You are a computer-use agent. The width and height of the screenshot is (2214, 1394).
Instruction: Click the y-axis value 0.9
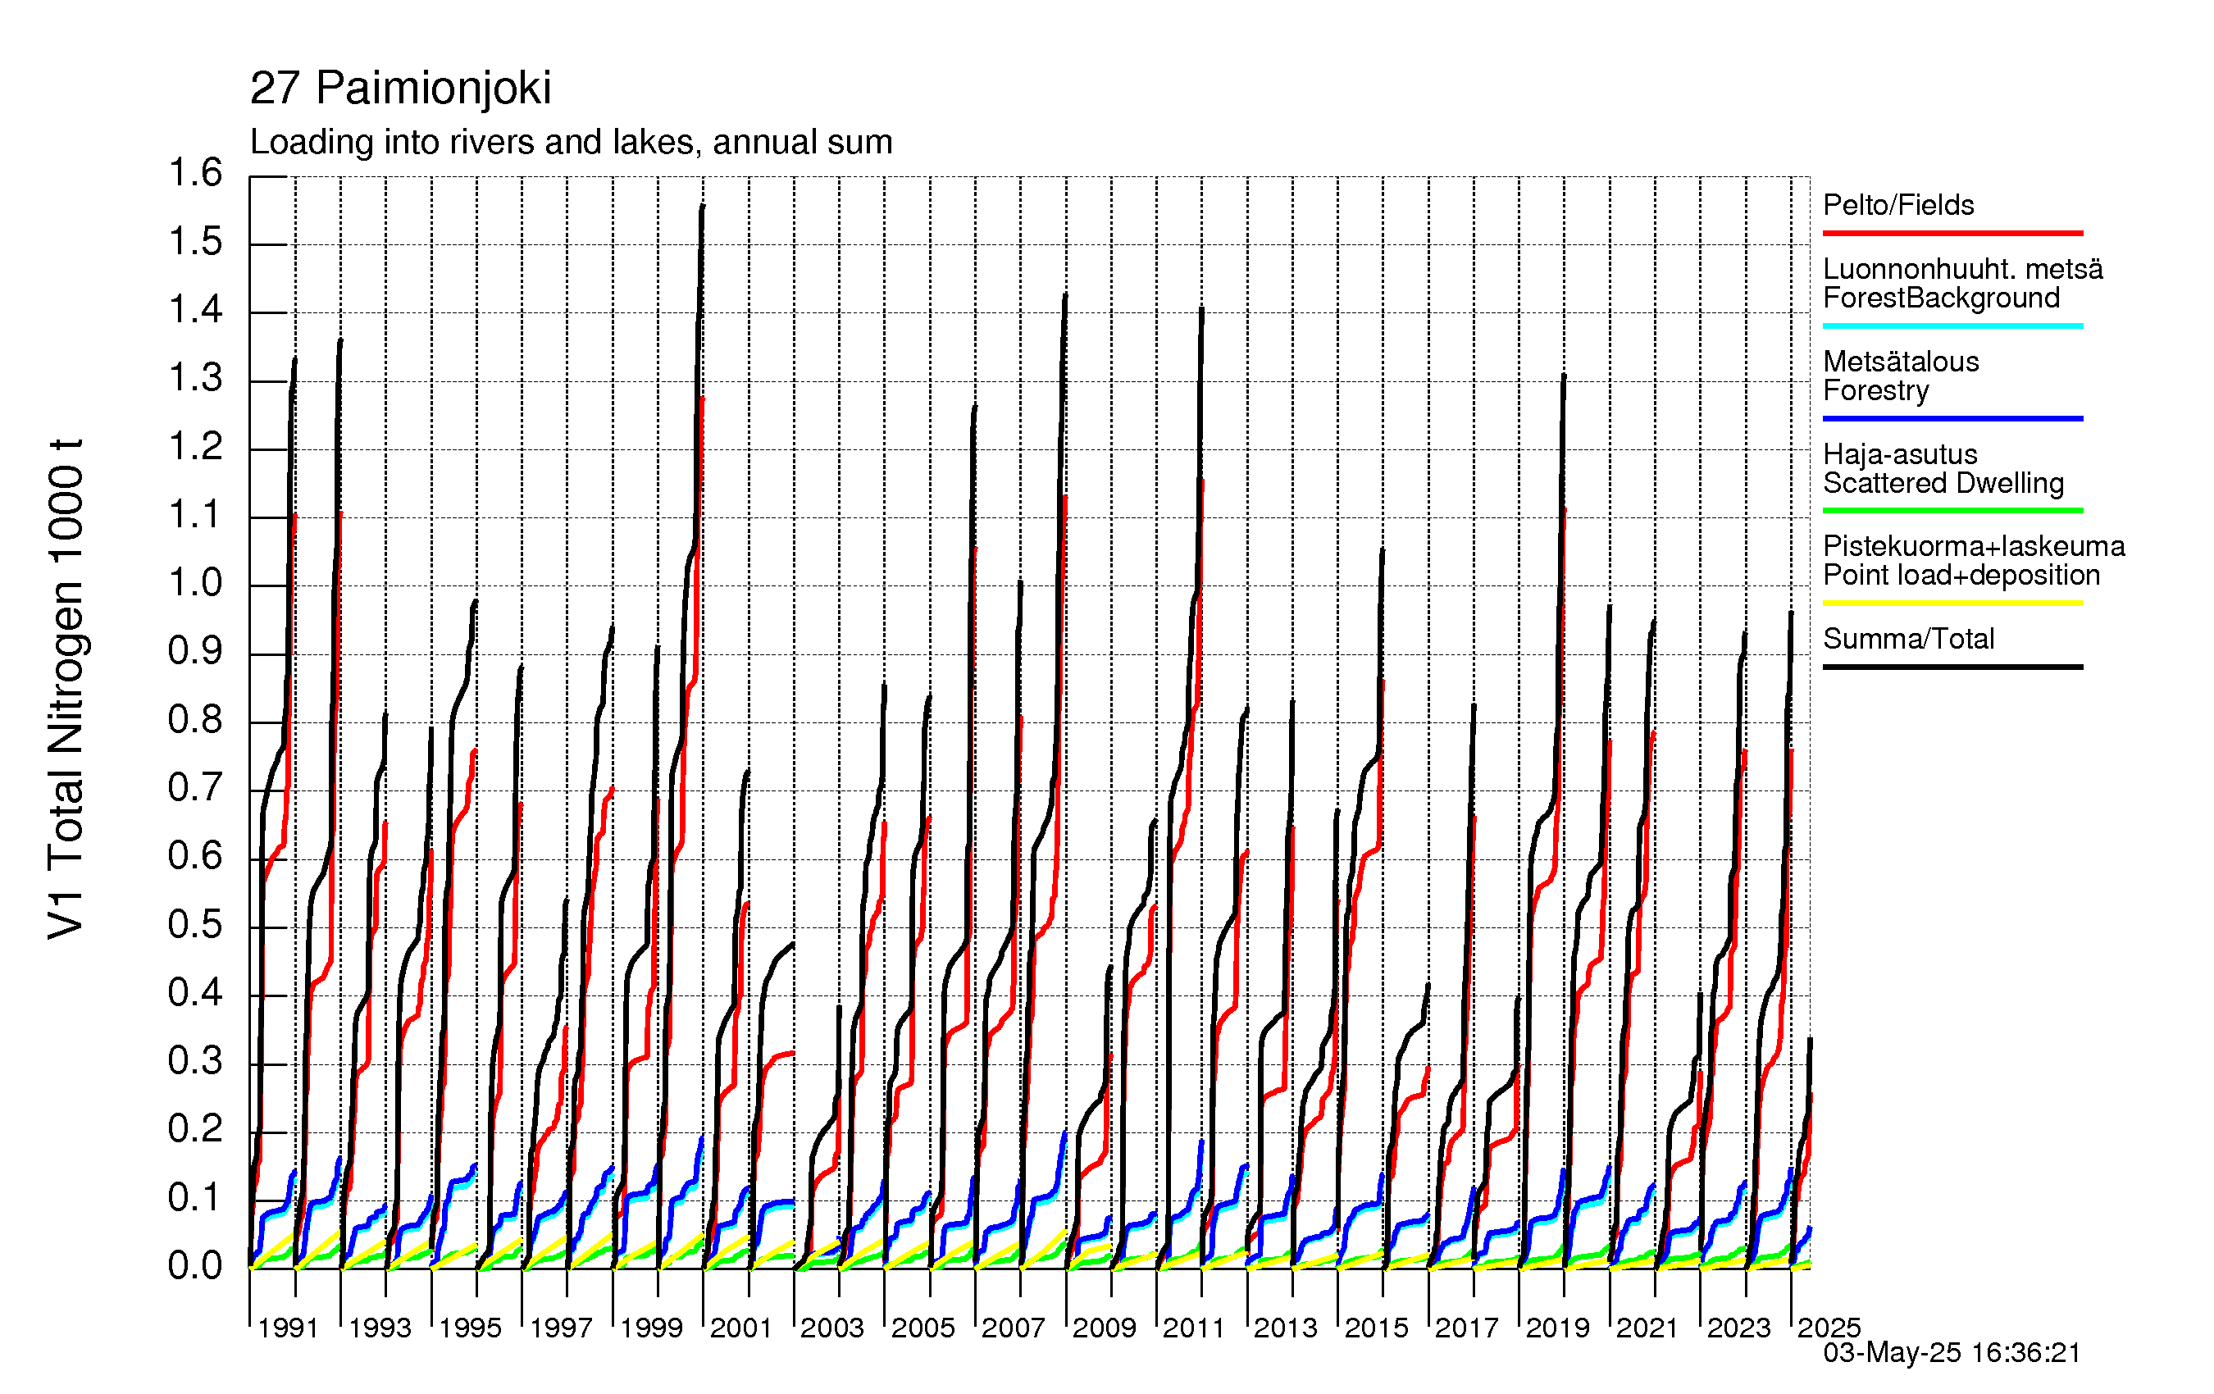(195, 652)
